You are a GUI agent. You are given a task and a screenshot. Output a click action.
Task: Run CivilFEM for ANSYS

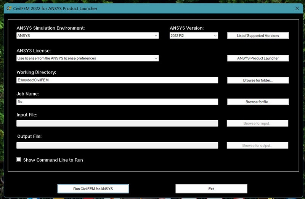[x=93, y=189]
